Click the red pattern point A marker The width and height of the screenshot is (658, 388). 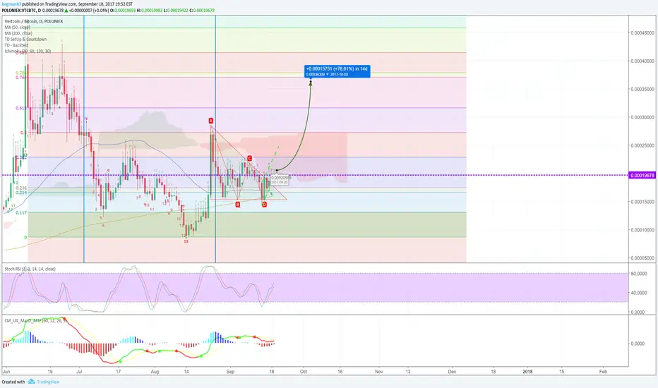point(211,121)
